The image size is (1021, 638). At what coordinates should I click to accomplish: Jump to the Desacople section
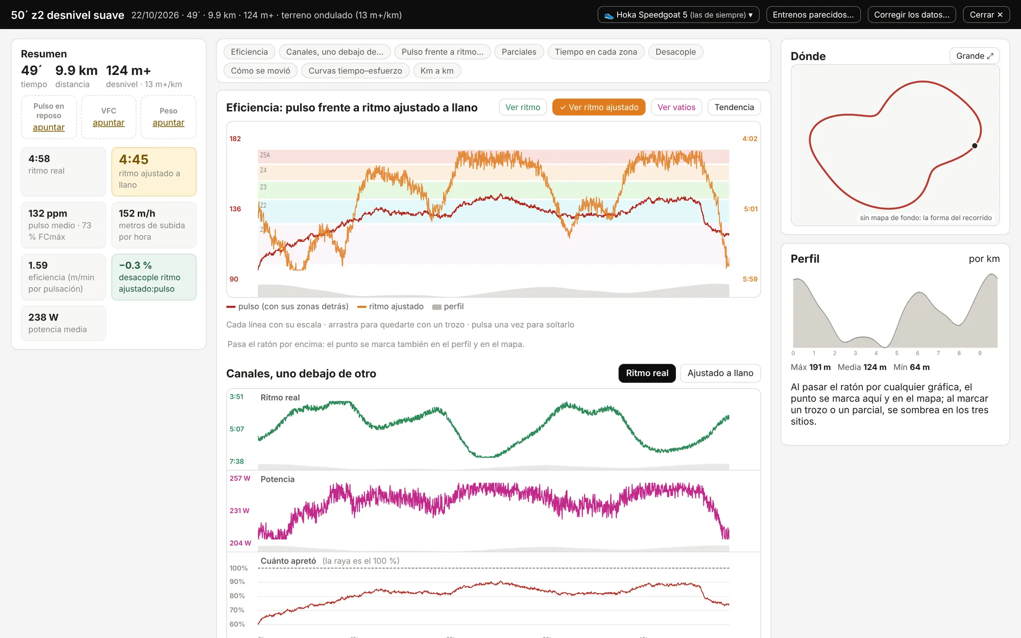coord(675,52)
